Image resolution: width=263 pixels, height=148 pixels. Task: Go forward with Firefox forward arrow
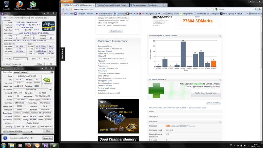click(67, 10)
